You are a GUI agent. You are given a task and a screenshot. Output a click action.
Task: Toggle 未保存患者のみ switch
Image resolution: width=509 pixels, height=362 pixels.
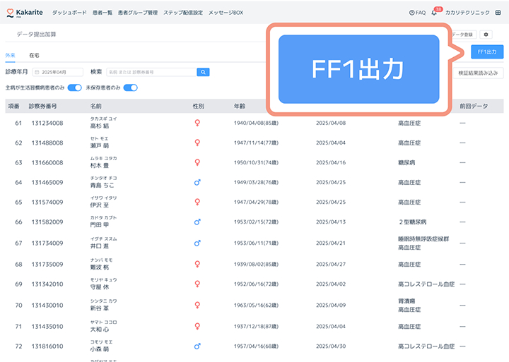131,88
